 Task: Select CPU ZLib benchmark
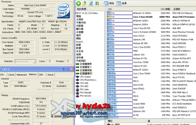[x=84, y=83]
